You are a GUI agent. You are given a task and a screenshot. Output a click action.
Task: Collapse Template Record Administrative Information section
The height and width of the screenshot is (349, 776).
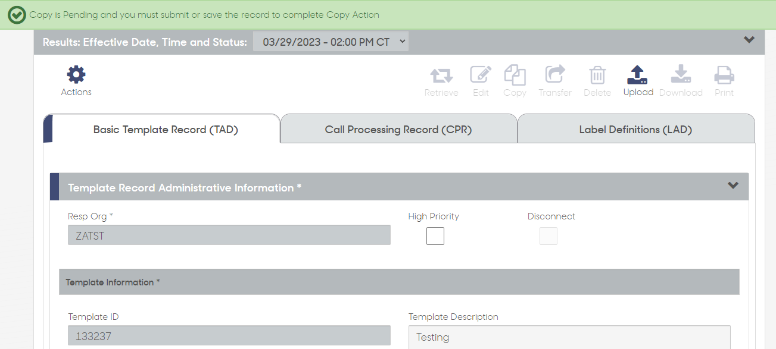[x=733, y=185]
